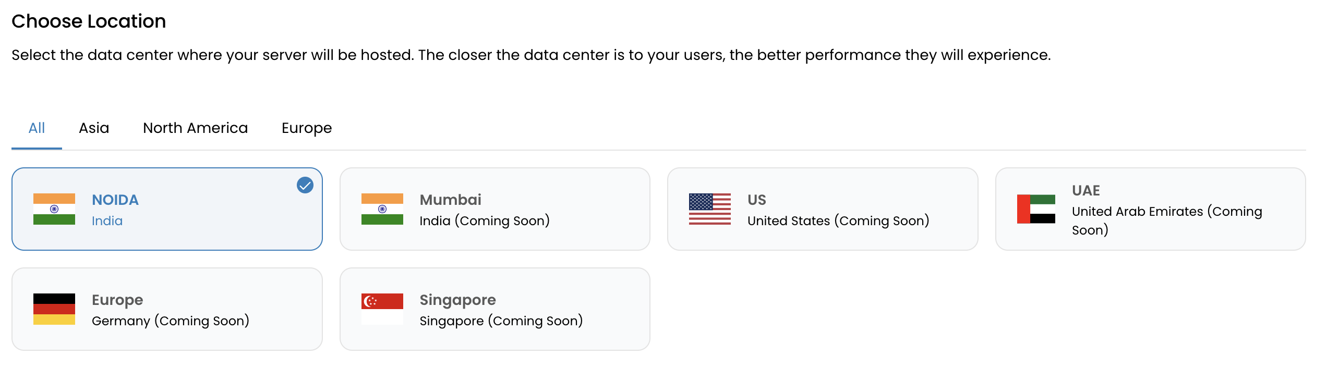The width and height of the screenshot is (1327, 368).
Task: Show the Europe tab locations
Action: click(x=307, y=128)
